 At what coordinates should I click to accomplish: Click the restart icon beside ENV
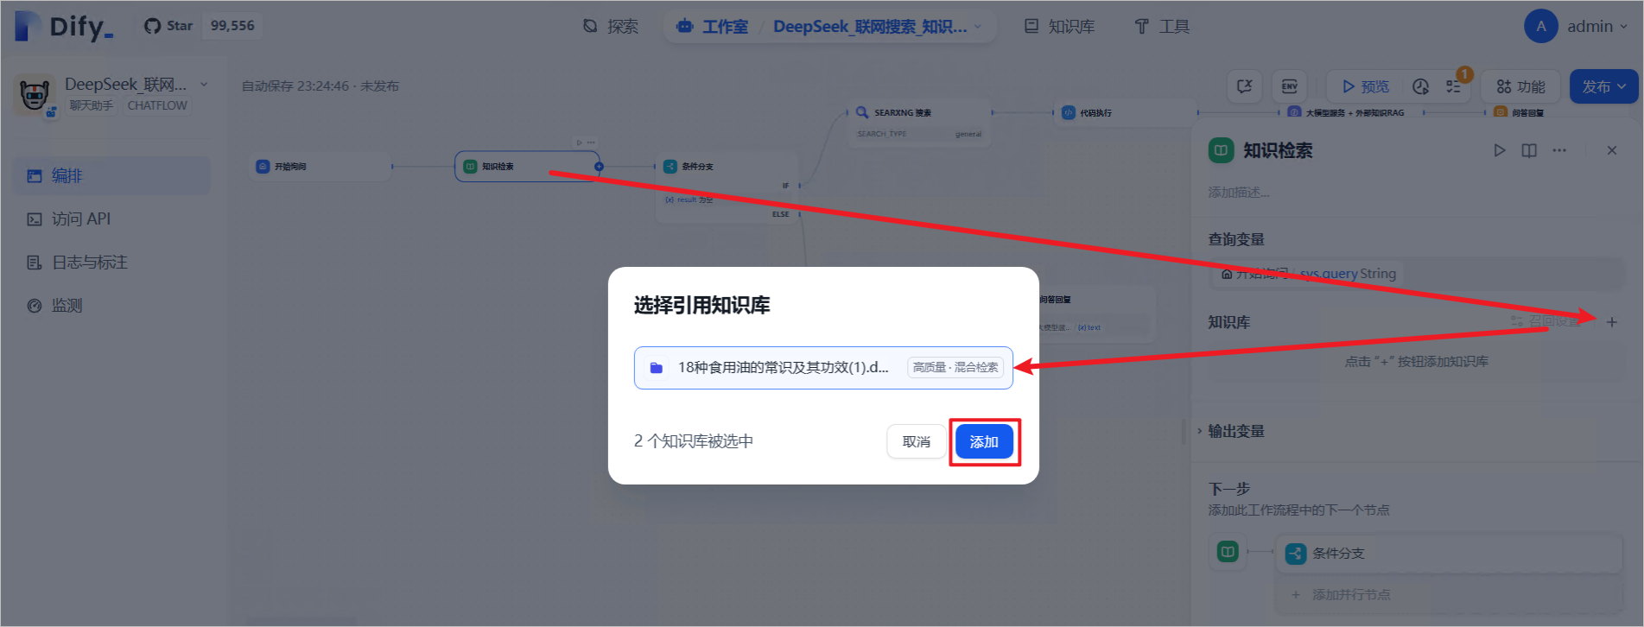pos(1244,86)
